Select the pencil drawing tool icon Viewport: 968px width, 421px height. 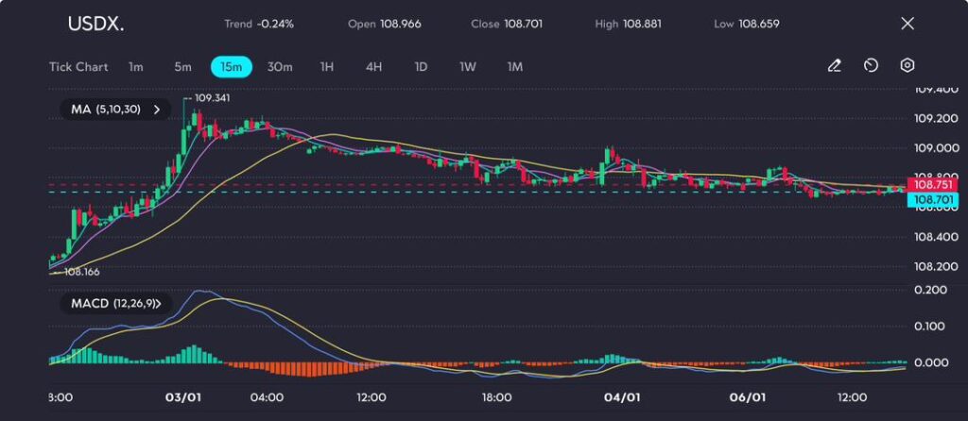coord(834,66)
